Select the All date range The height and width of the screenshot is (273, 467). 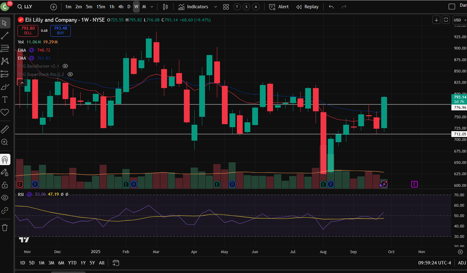point(102,263)
